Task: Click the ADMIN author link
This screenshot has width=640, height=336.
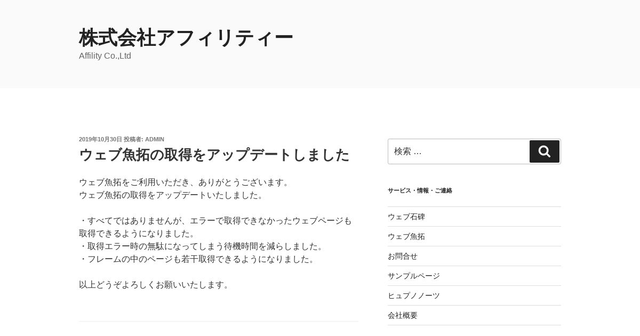Action: coord(155,139)
